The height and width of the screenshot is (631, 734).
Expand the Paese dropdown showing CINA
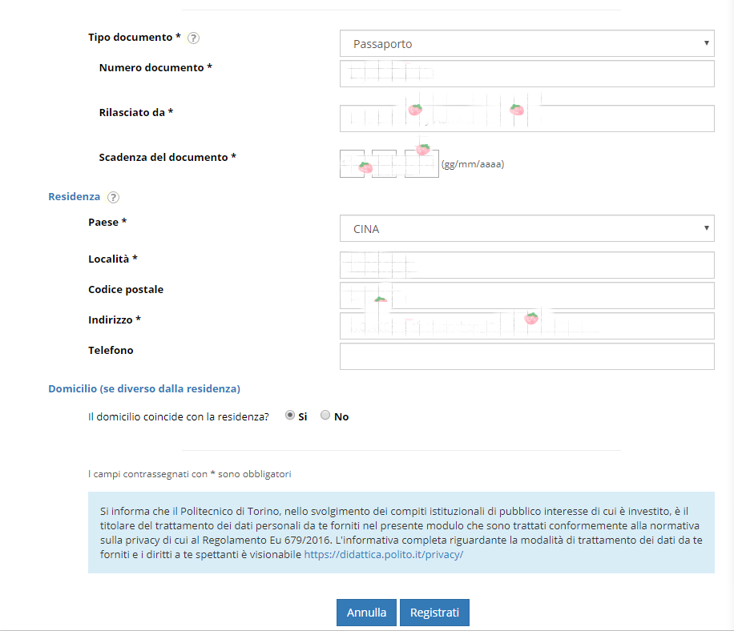pyautogui.click(x=526, y=229)
